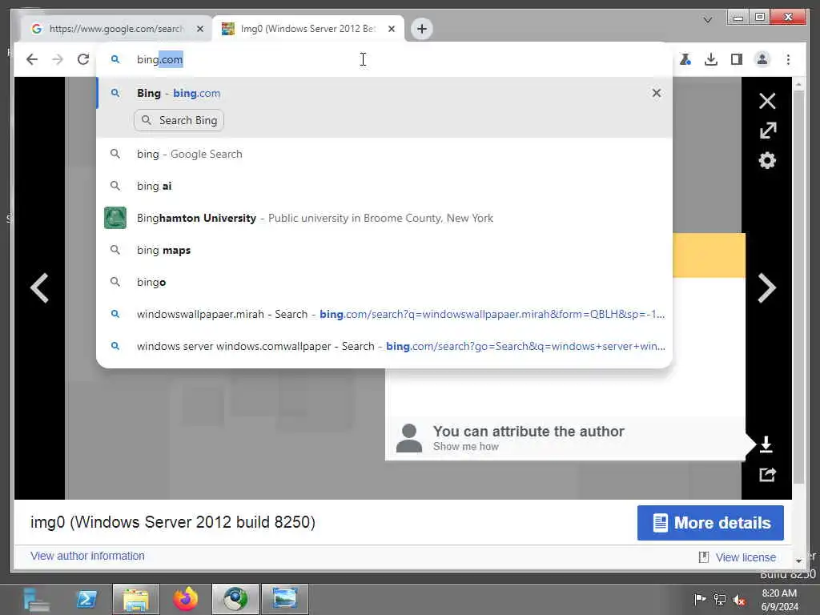This screenshot has height=615, width=820.
Task: Open the windows server windows.comwallpaper history suggestion
Action: tap(384, 346)
